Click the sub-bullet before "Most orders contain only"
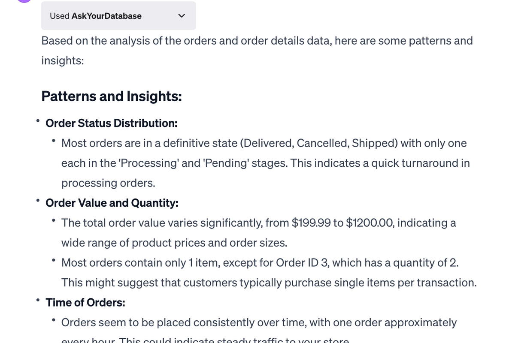Image resolution: width=515 pixels, height=343 pixels. pyautogui.click(x=54, y=260)
